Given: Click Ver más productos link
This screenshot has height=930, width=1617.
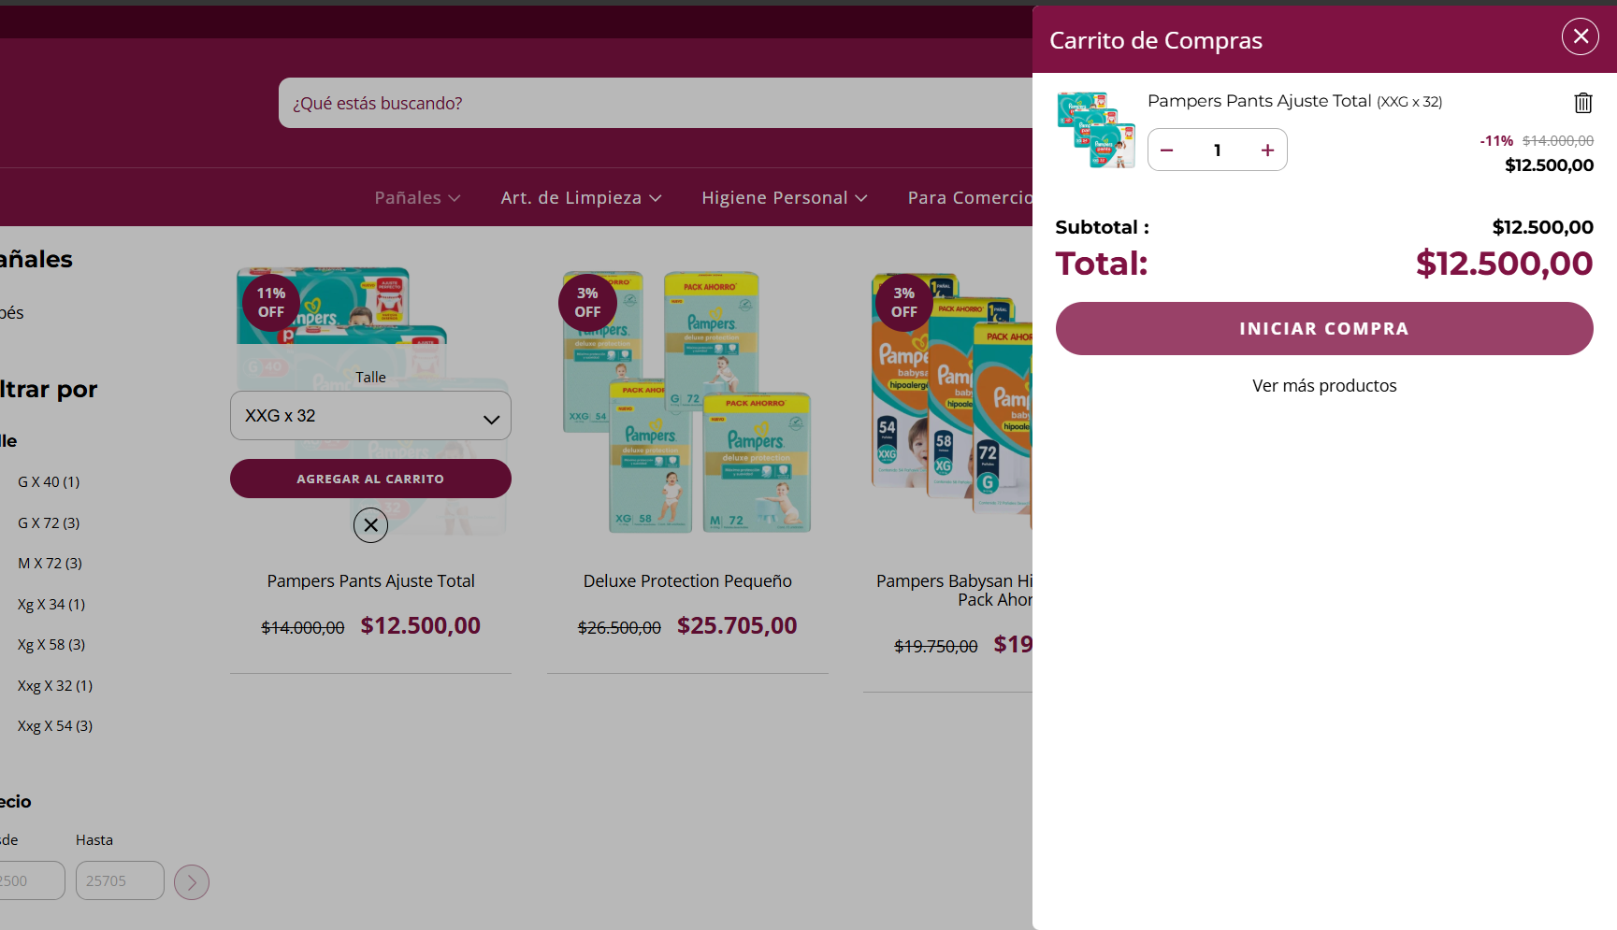Looking at the screenshot, I should click(1324, 386).
